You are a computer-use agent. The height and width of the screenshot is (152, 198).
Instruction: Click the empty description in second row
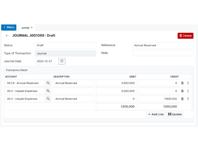(x=74, y=91)
